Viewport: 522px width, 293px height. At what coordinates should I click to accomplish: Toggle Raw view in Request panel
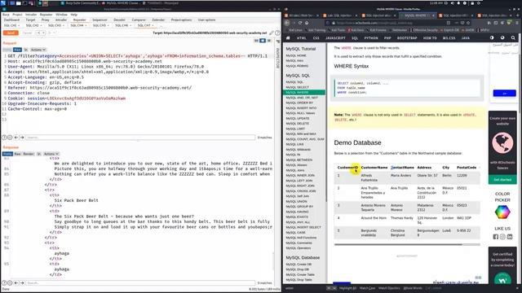point(17,50)
